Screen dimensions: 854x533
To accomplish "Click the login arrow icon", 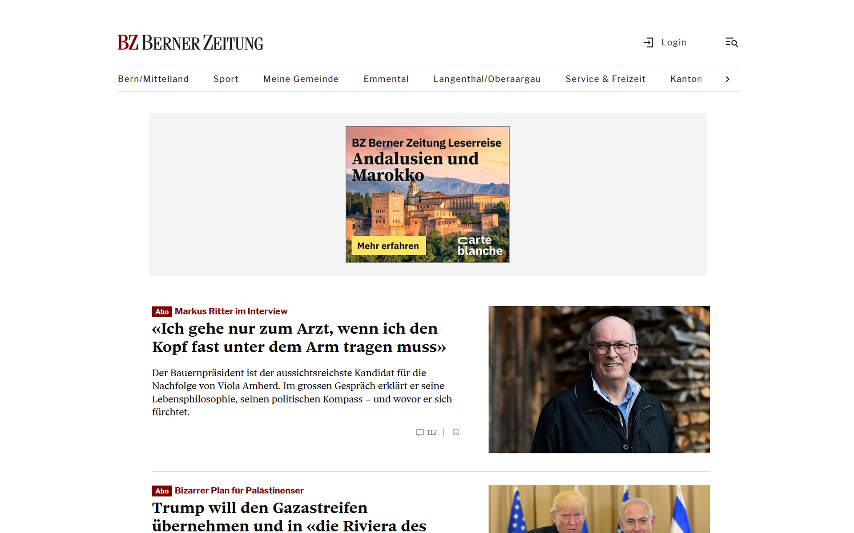I will [648, 43].
